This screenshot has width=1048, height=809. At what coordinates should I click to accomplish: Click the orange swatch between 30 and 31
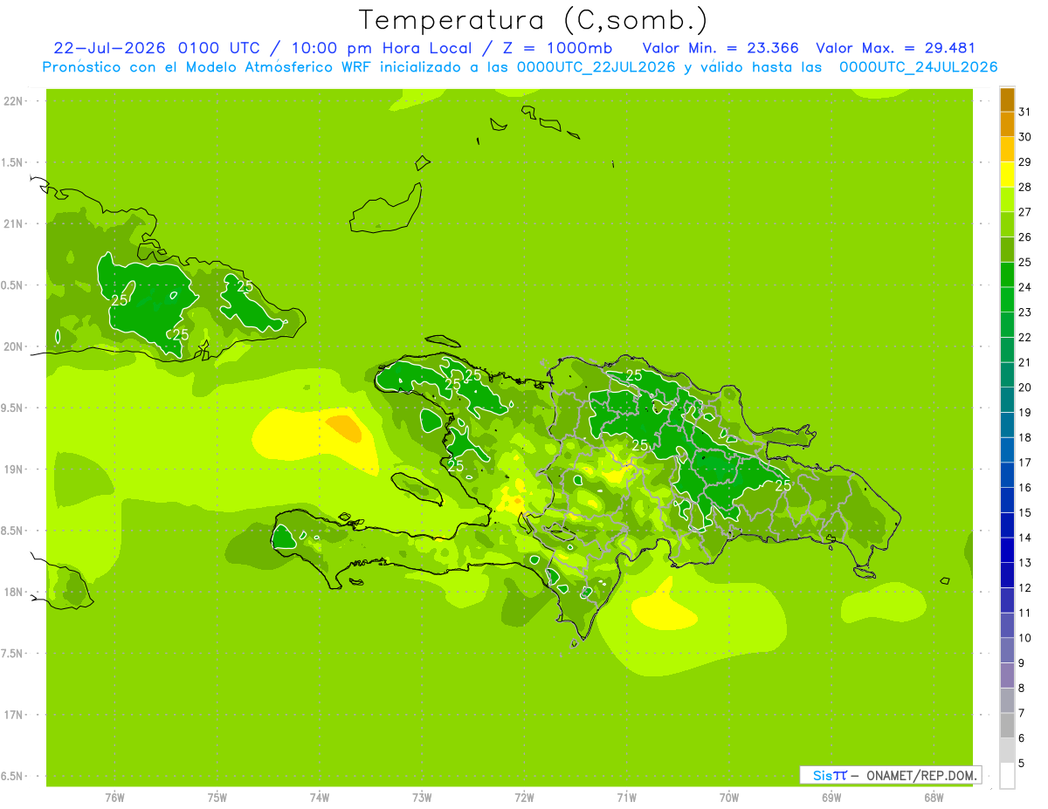tap(1007, 125)
